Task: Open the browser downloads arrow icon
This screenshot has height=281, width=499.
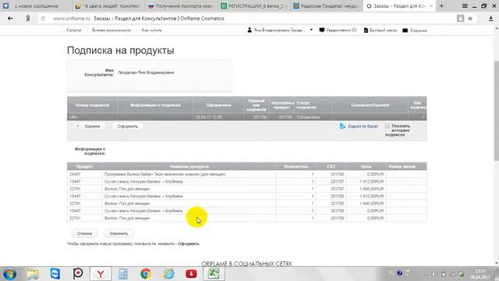Action: pos(490,19)
